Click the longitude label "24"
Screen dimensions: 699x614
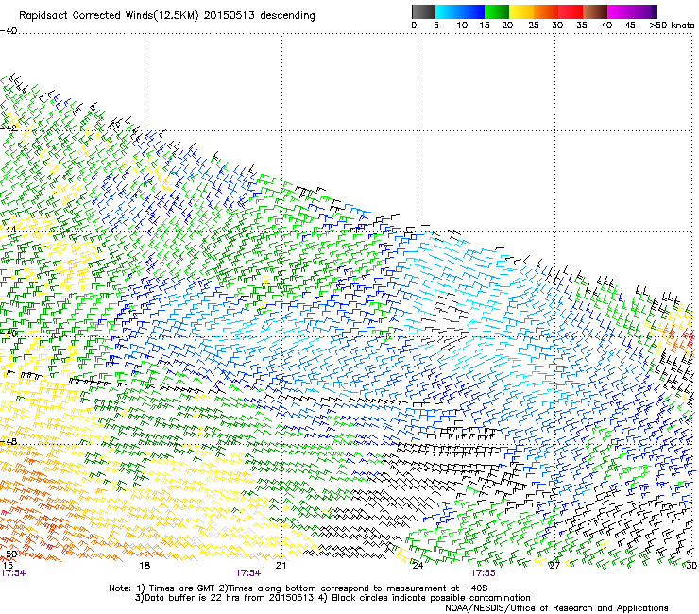point(418,566)
